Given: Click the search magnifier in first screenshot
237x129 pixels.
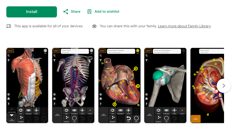Looking at the screenshot, I should 9,55.
